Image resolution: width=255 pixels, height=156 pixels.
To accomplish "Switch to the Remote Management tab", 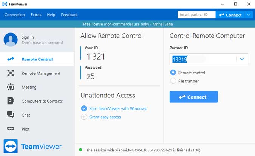I will [37, 73].
